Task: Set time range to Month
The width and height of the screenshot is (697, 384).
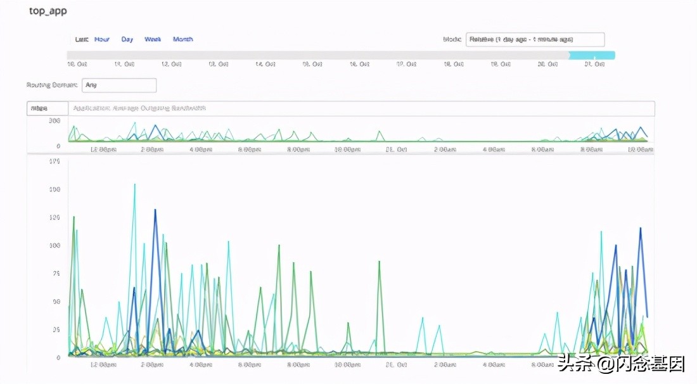Action: [x=183, y=39]
